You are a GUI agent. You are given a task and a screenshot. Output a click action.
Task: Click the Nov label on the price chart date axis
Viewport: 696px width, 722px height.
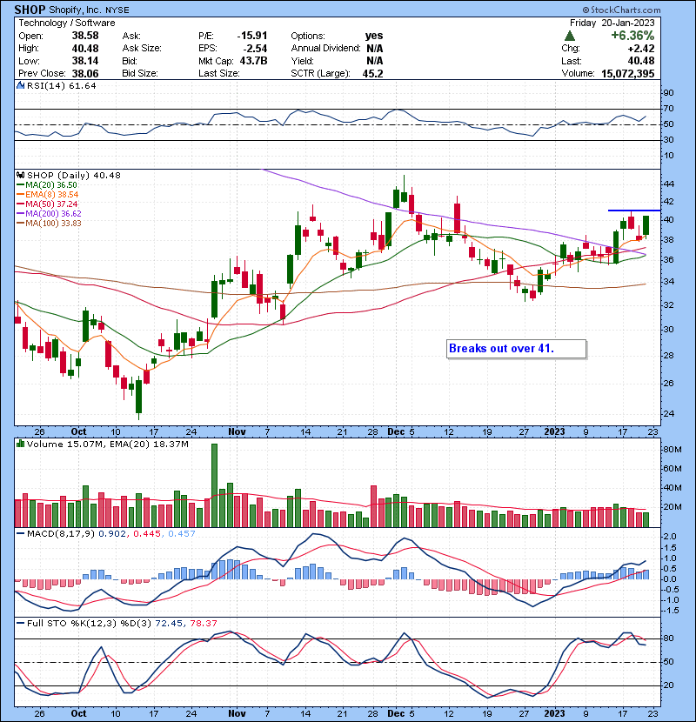[237, 431]
